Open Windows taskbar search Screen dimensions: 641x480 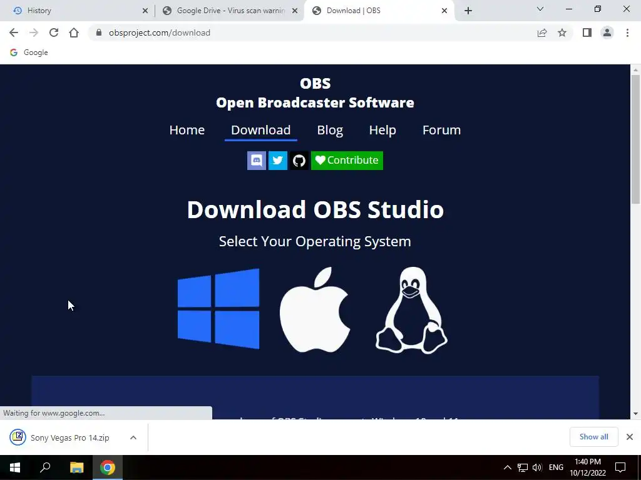click(45, 467)
